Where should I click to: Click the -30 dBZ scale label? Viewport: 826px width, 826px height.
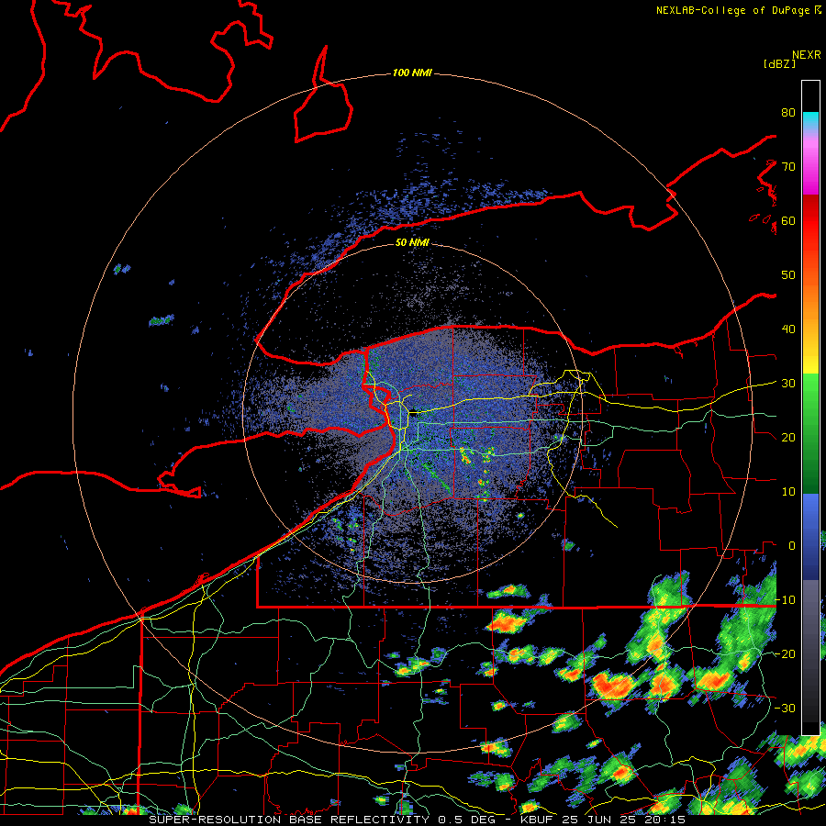785,708
